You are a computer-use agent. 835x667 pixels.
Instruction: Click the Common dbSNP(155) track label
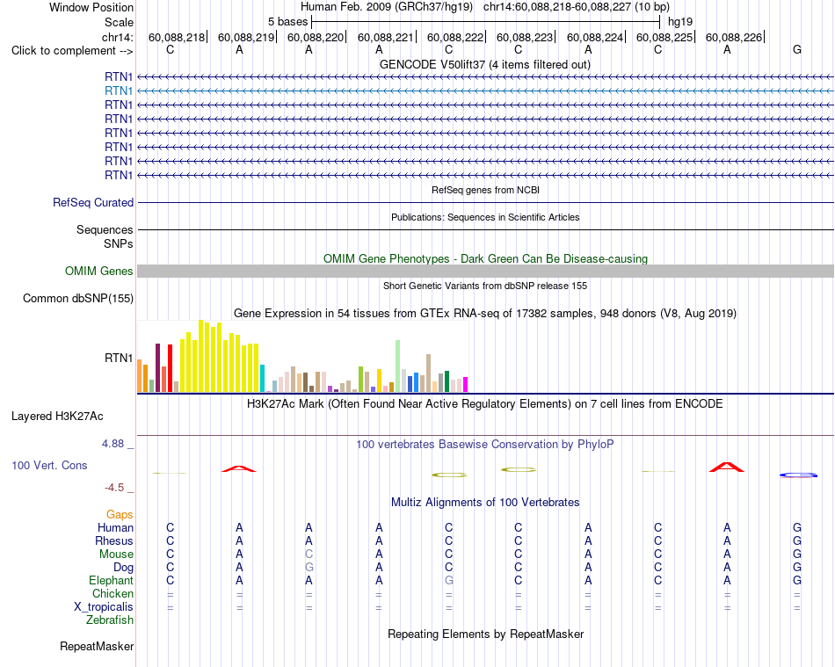coord(77,298)
